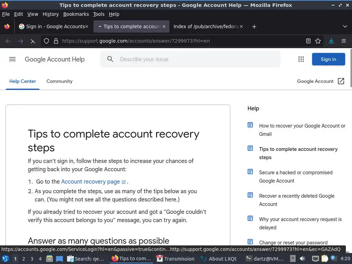Switch to the dartz@VM terminal in taskbar
The image size is (352, 264).
[264, 258]
